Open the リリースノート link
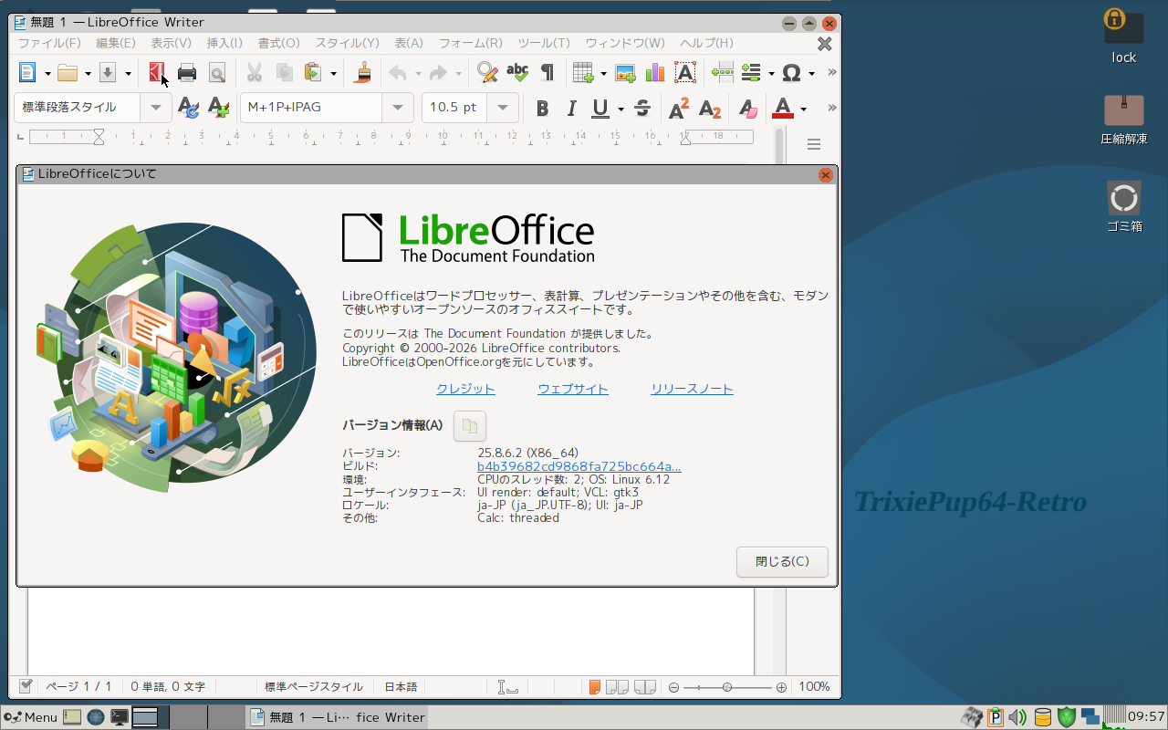1168x730 pixels. [x=692, y=389]
